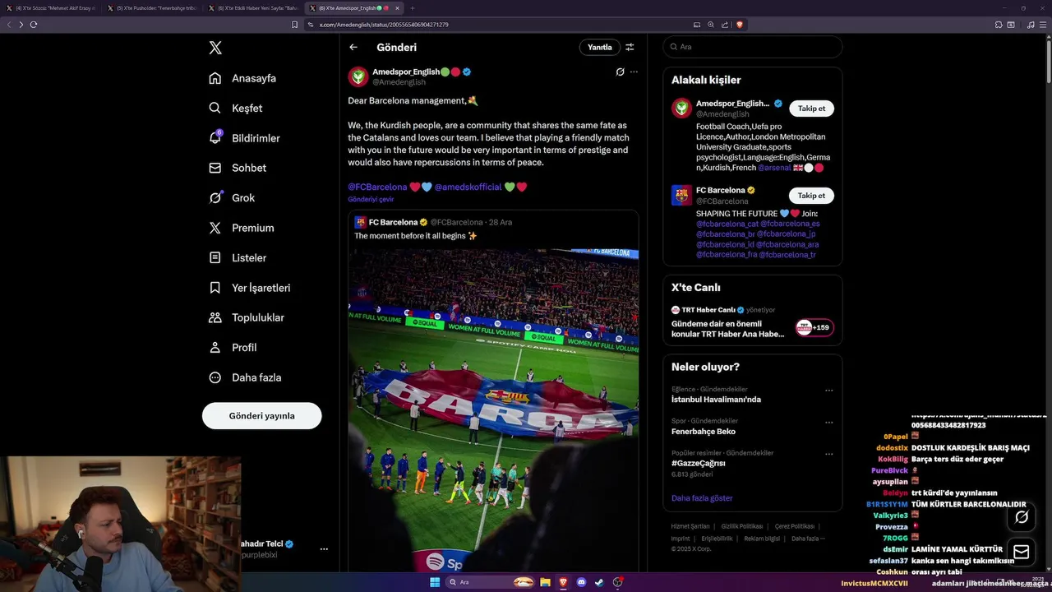Open Hizmet Şartları footer link
Viewport: 1052px width, 592px height.
690,526
